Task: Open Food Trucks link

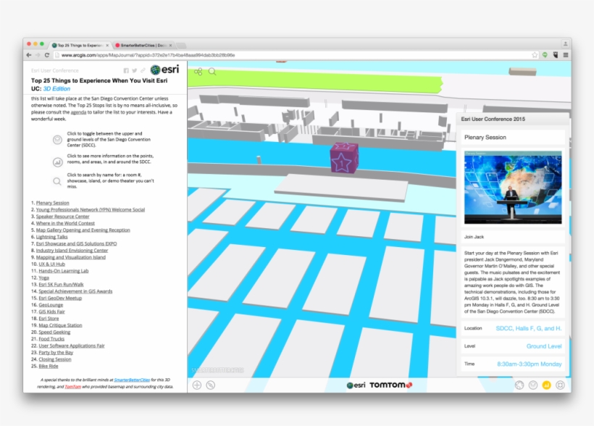Action: coord(51,339)
